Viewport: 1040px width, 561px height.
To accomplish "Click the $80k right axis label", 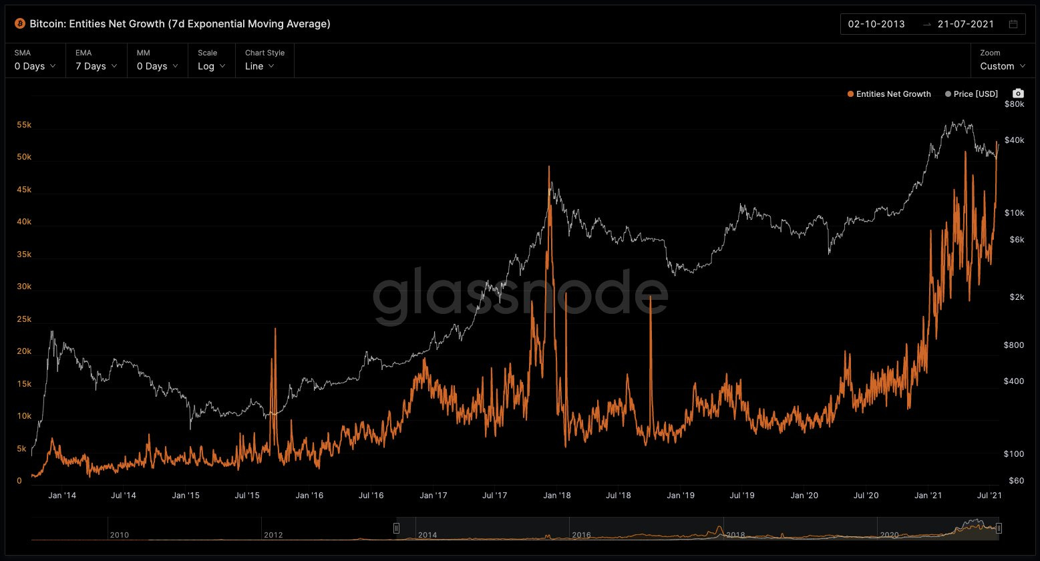I will click(x=1015, y=105).
